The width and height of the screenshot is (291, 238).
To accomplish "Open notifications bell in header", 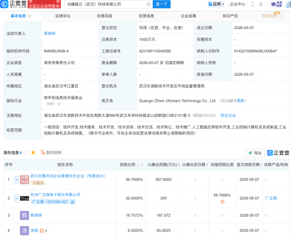I will pos(261,4).
